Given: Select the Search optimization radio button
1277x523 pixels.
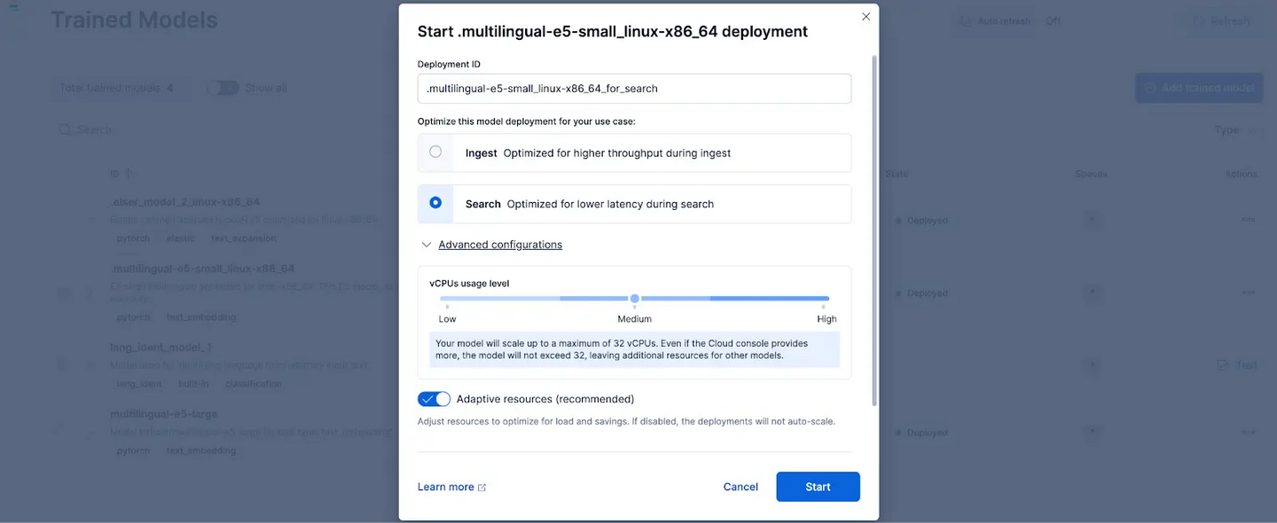Looking at the screenshot, I should 435,202.
